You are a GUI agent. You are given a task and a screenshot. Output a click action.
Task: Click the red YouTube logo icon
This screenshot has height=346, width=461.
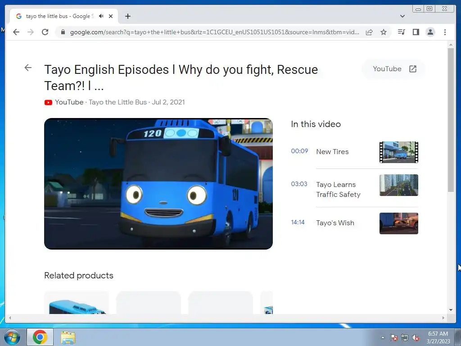click(48, 102)
